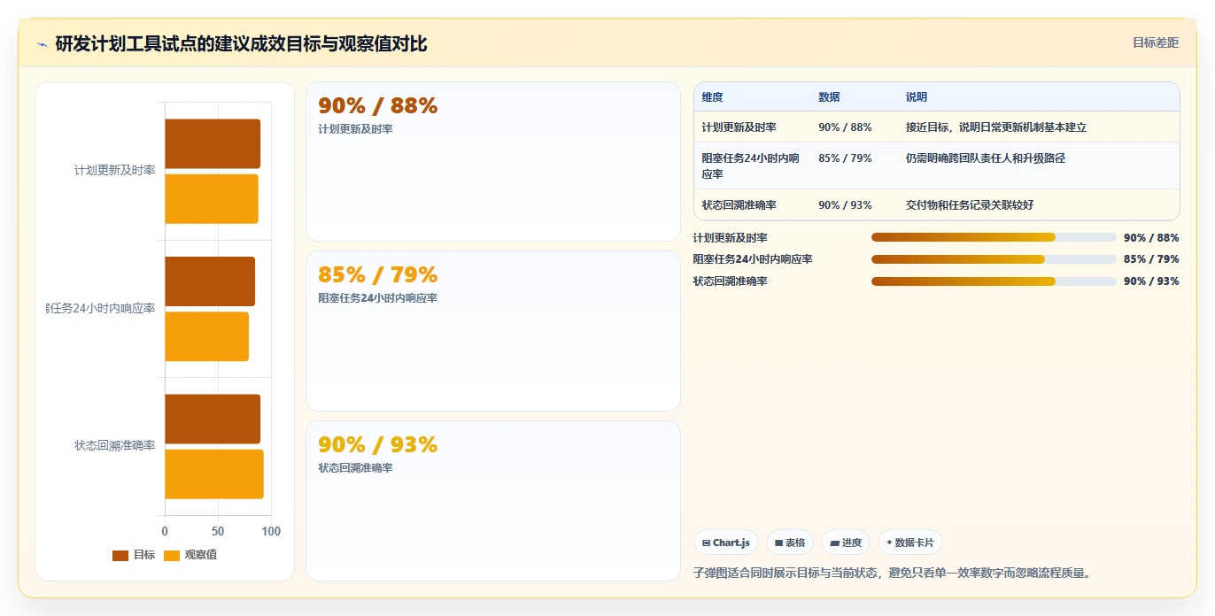Toggle the 观察值 legend swatch
This screenshot has width=1215, height=616.
172,555
